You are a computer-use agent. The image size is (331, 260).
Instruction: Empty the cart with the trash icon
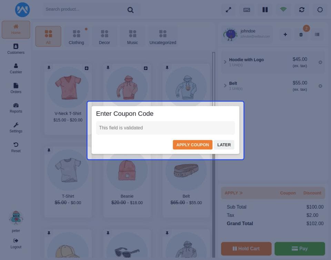coord(301,34)
